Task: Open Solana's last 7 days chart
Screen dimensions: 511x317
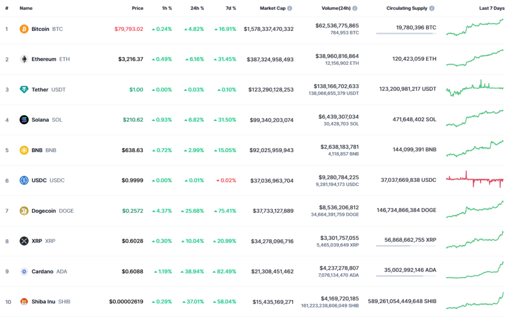Action: coord(475,118)
